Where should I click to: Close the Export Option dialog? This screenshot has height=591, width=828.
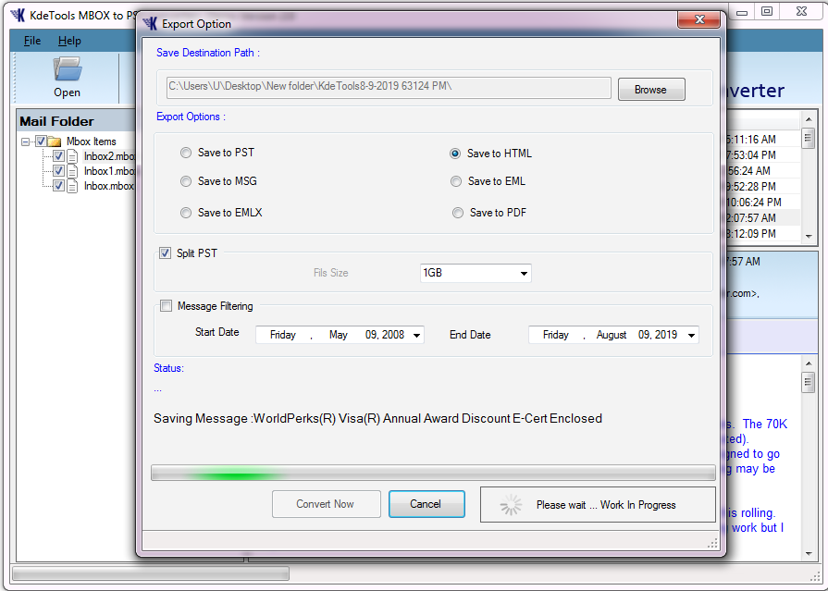click(700, 19)
